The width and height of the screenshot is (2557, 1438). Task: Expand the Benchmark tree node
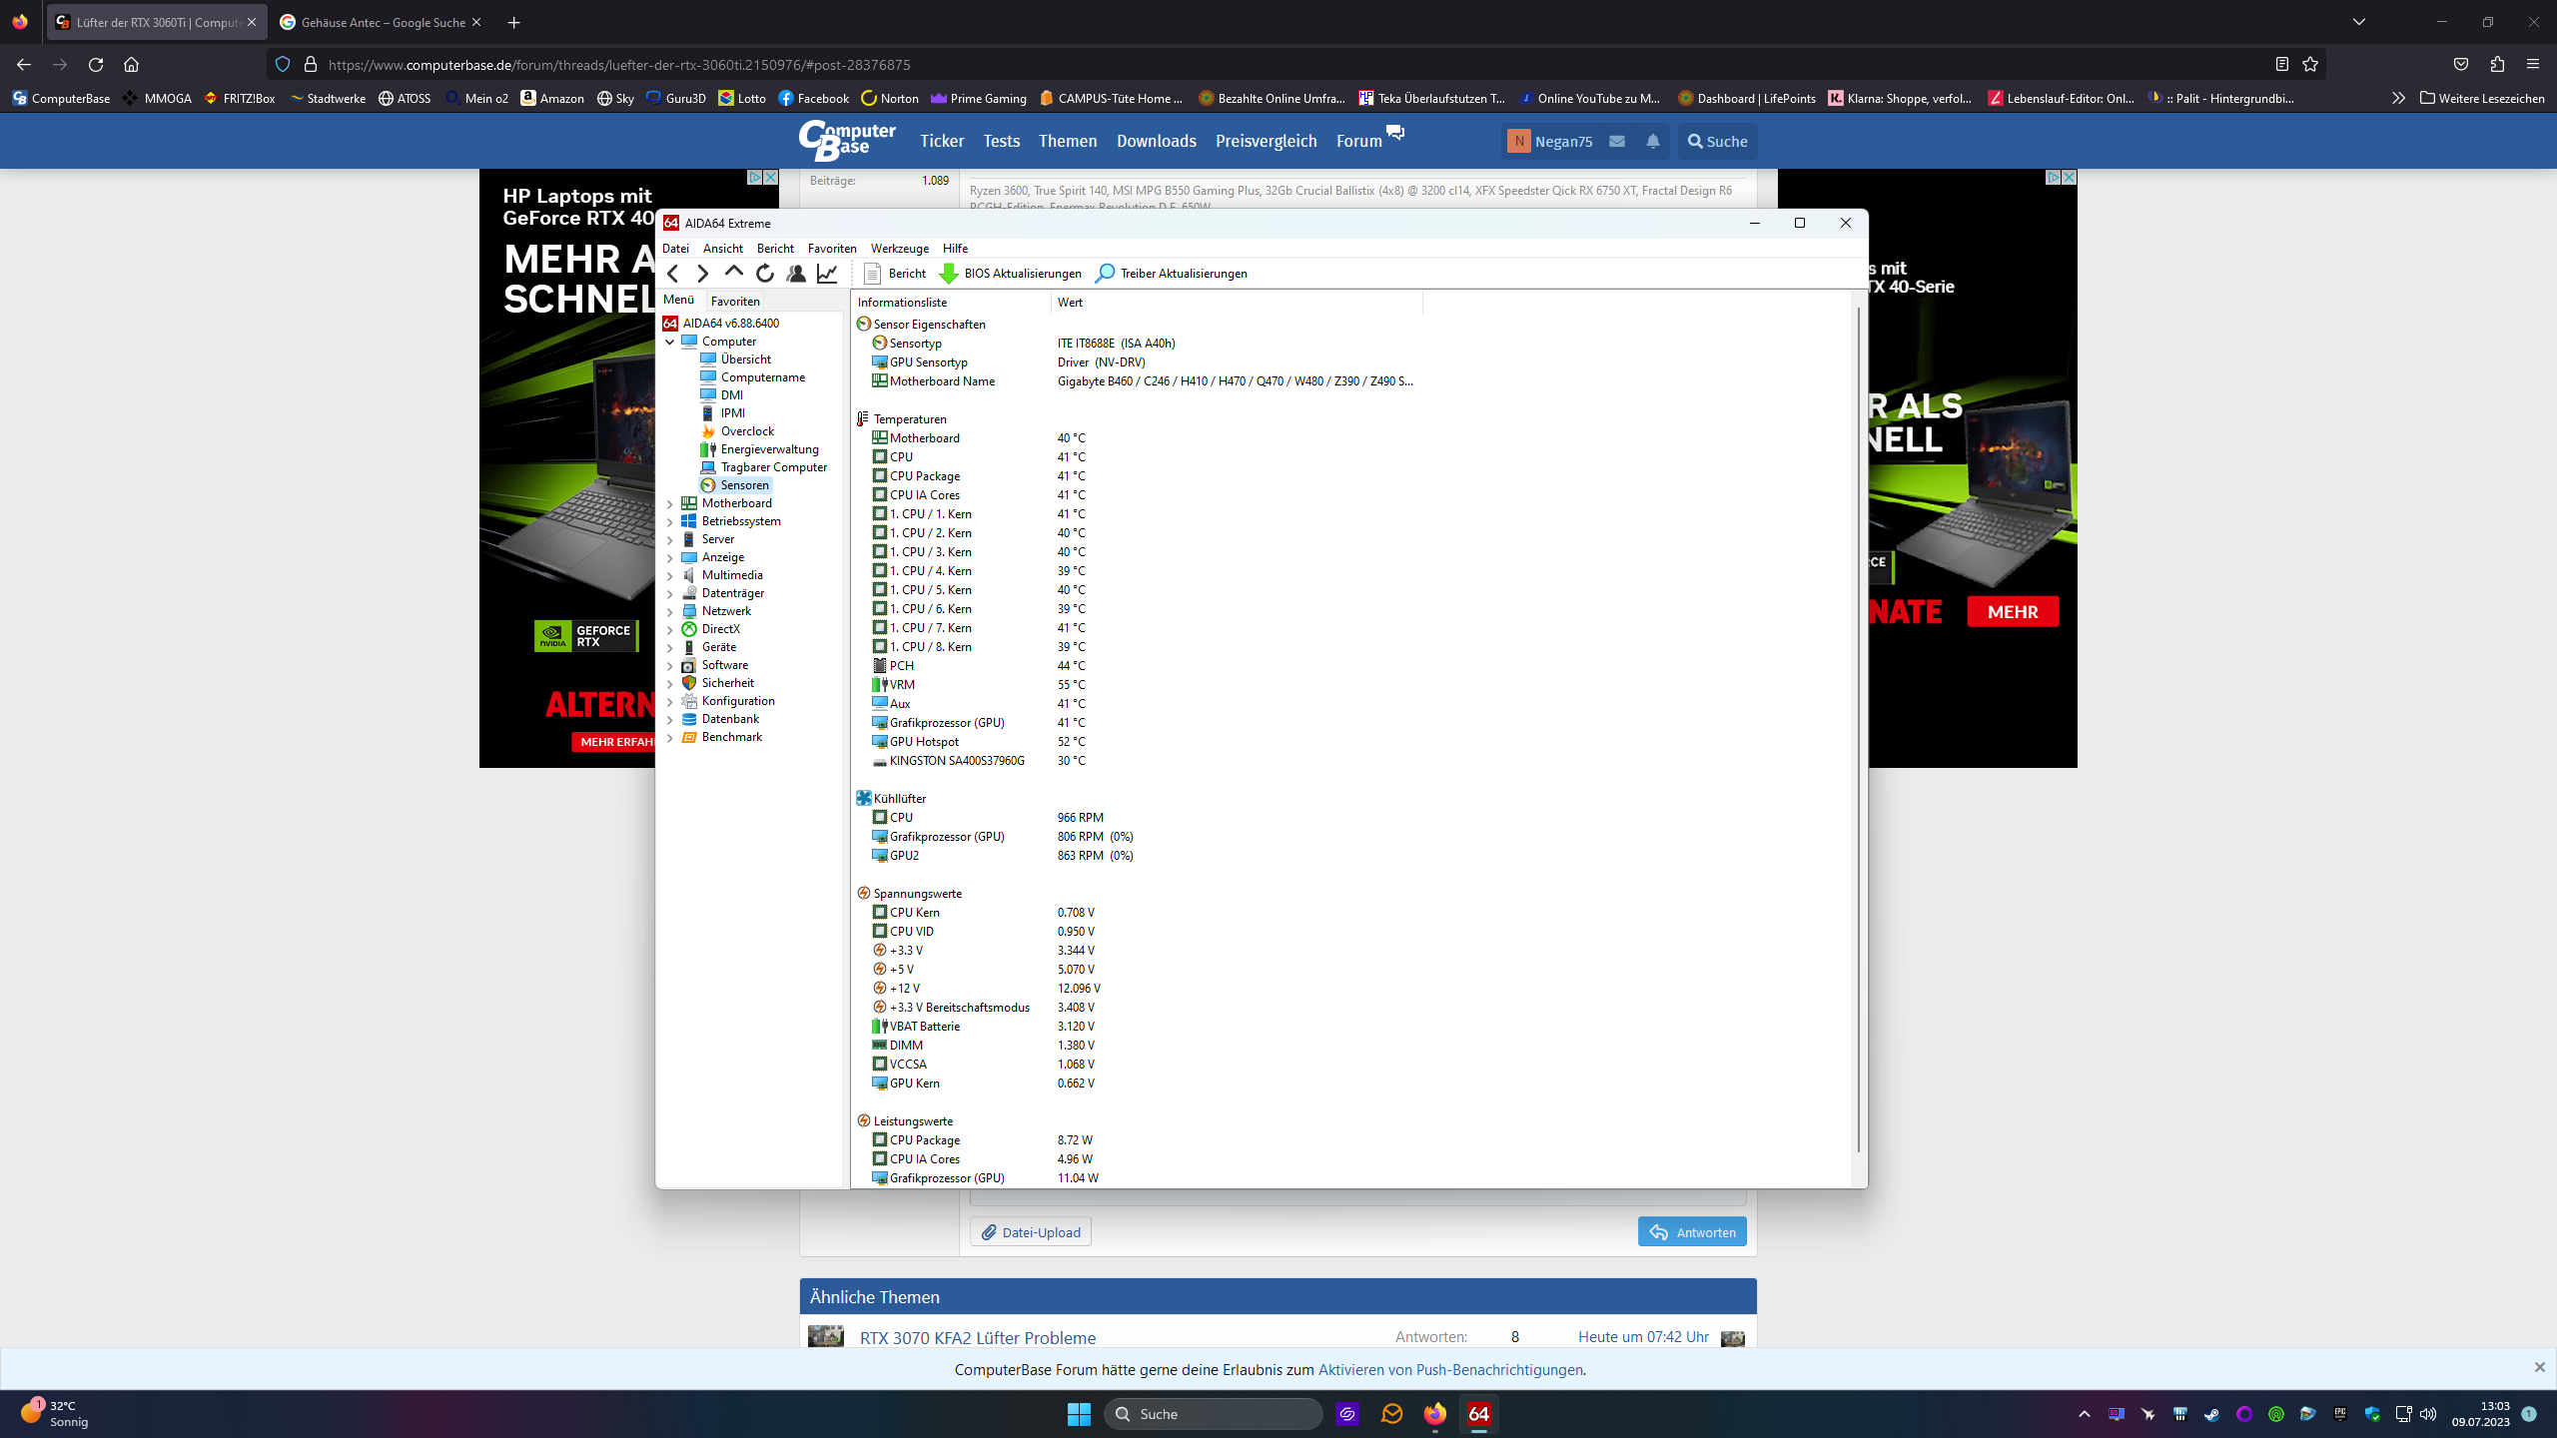[670, 737]
